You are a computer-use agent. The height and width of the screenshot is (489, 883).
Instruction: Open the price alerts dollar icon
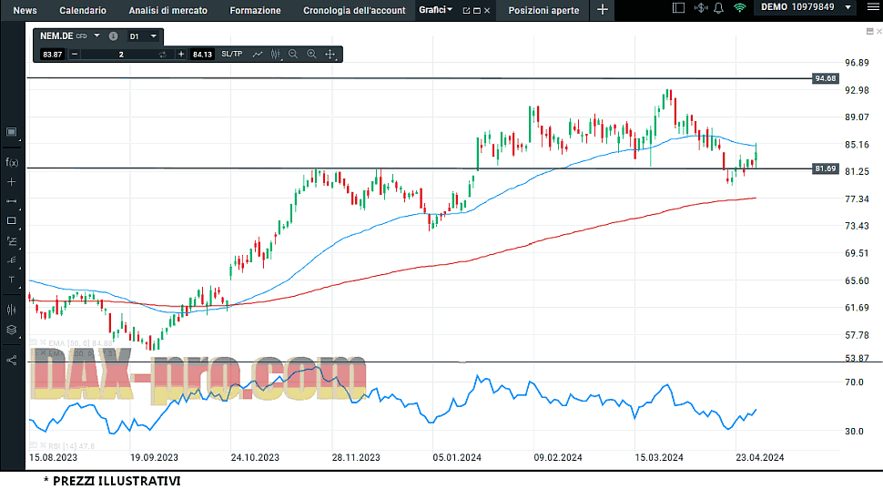point(701,8)
